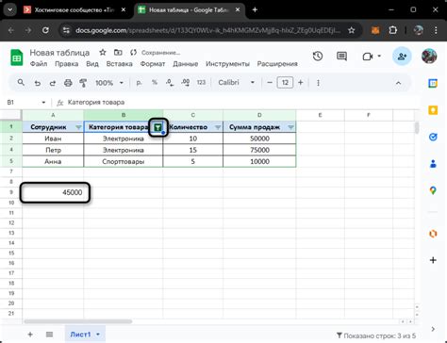Open the Файл menu

click(39, 64)
